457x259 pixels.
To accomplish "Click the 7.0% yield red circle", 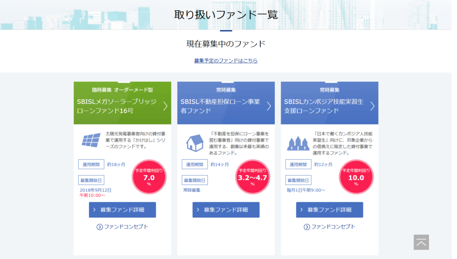I will point(149,177).
